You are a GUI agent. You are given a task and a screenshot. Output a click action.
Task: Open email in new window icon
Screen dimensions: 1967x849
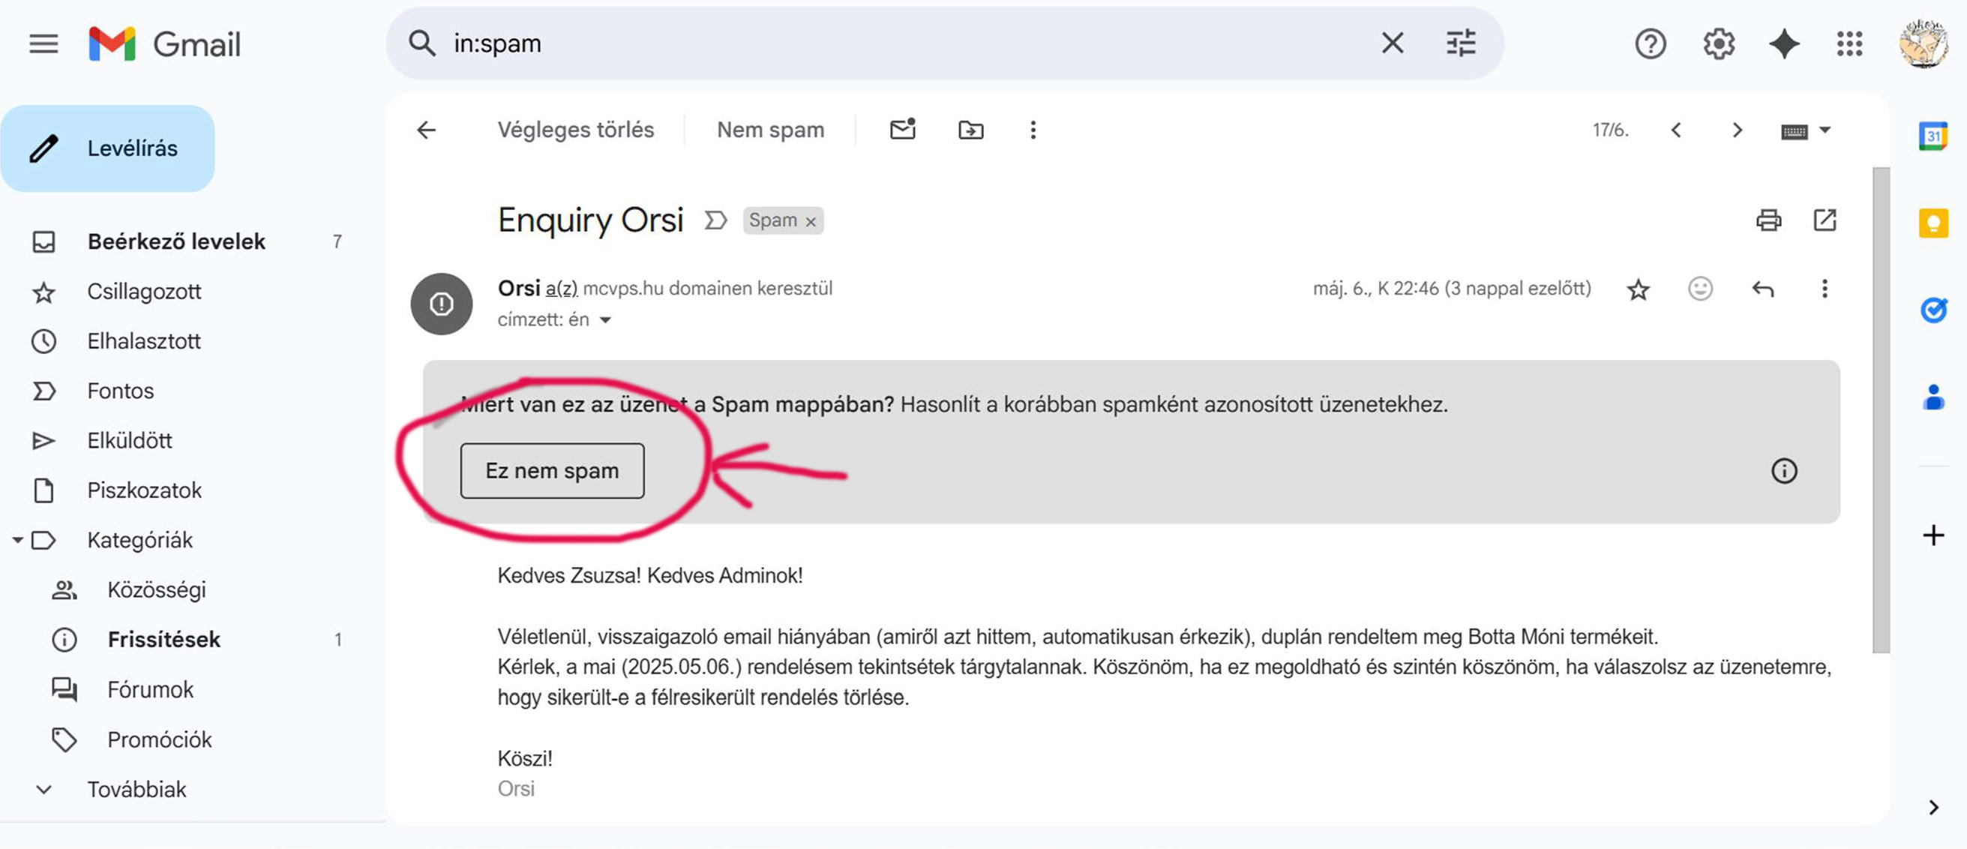click(x=1825, y=220)
